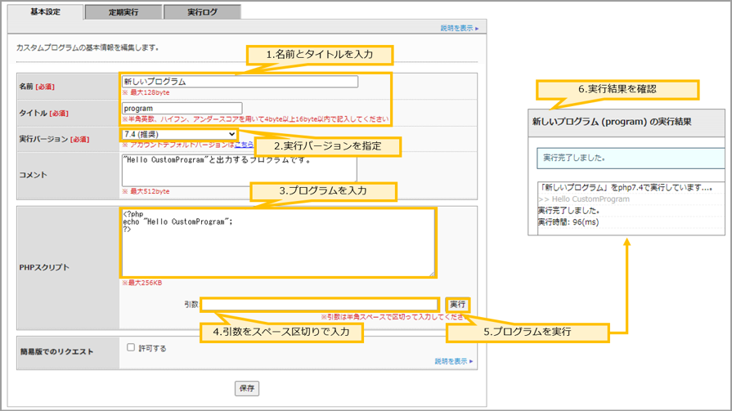732x411 pixels.
Task: Switch to the 基本設定 tab
Action: click(x=44, y=12)
